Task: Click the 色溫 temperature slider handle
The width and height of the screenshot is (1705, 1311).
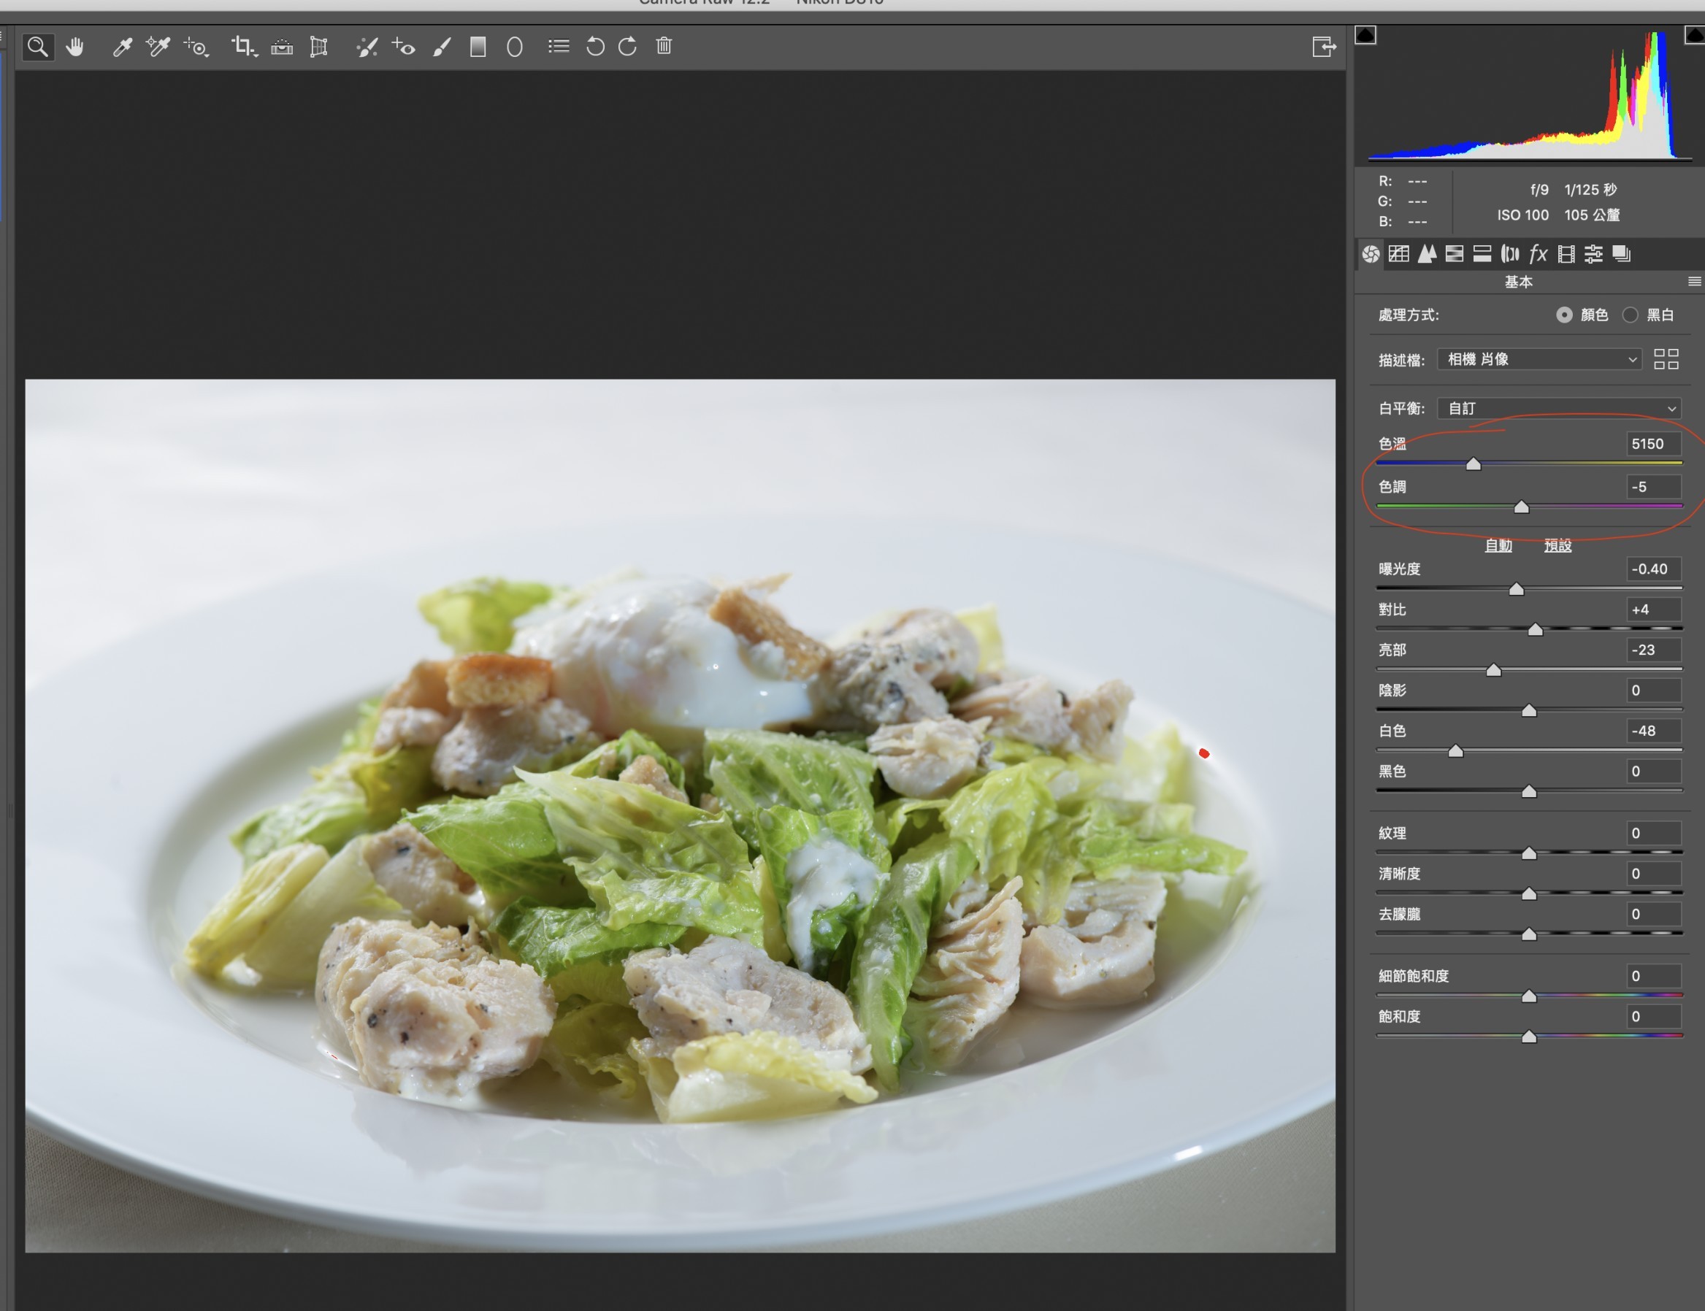Action: coord(1473,464)
